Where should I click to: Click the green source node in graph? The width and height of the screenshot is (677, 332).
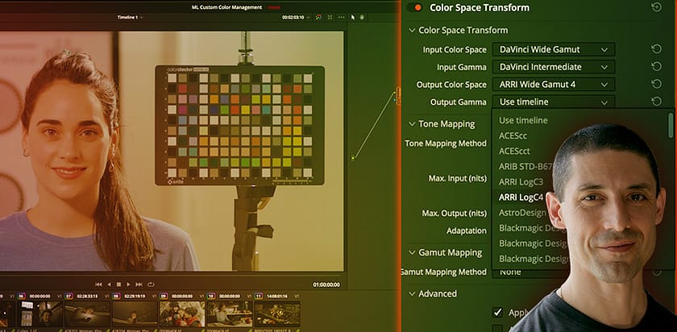click(353, 159)
